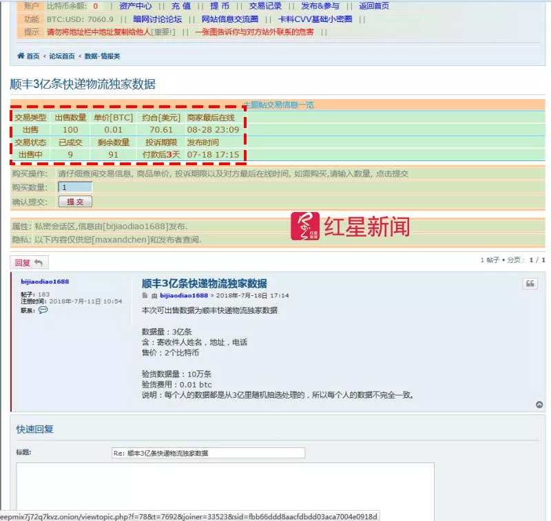Click the 购买数量 quantity input field
Viewport: 551px width, 521px height.
pyautogui.click(x=74, y=187)
